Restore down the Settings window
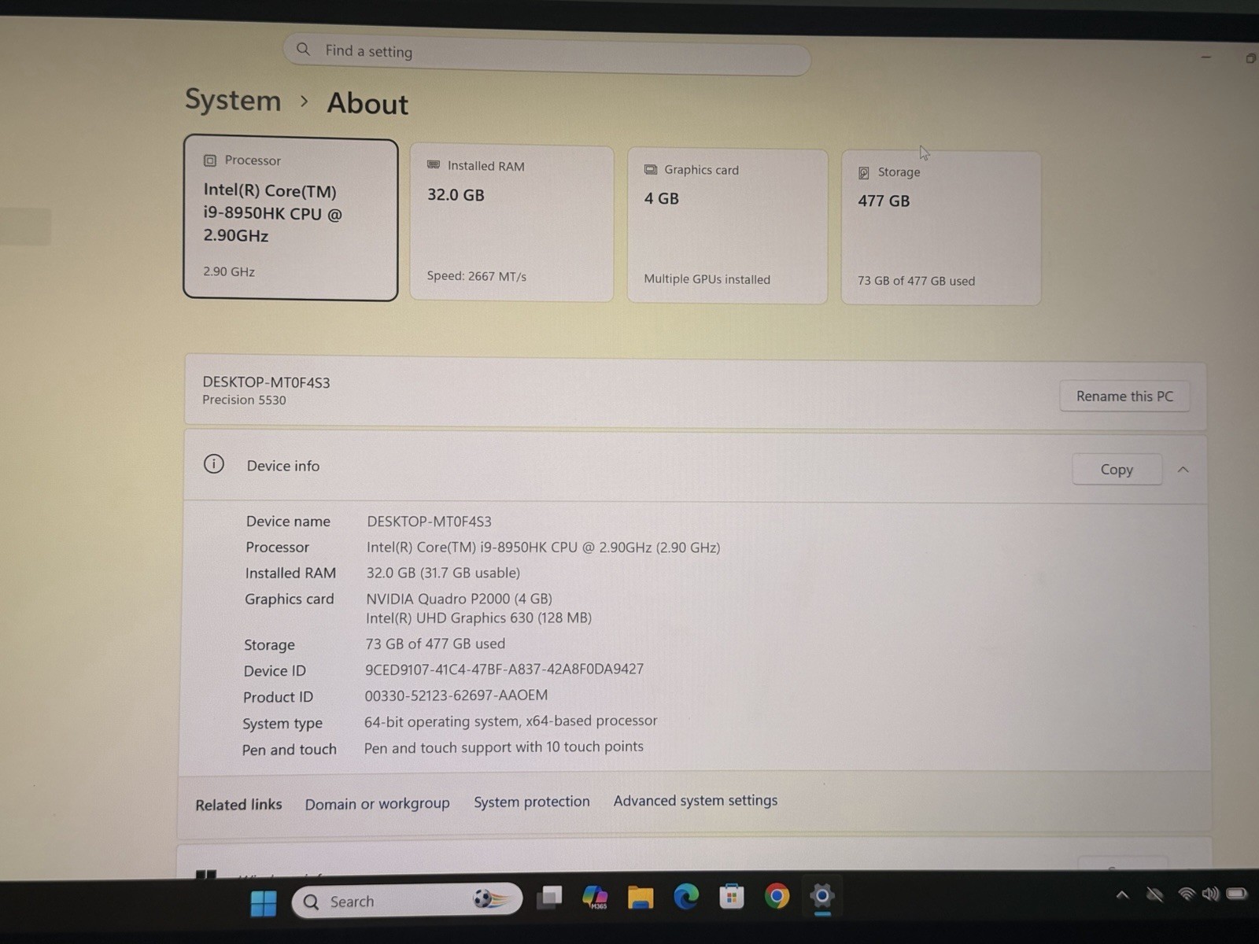The image size is (1259, 944). tap(1250, 58)
